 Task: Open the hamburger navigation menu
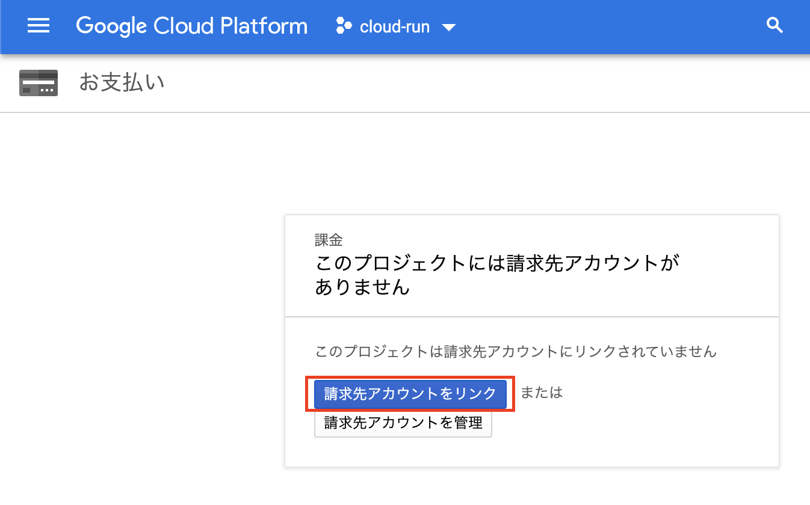coord(39,26)
